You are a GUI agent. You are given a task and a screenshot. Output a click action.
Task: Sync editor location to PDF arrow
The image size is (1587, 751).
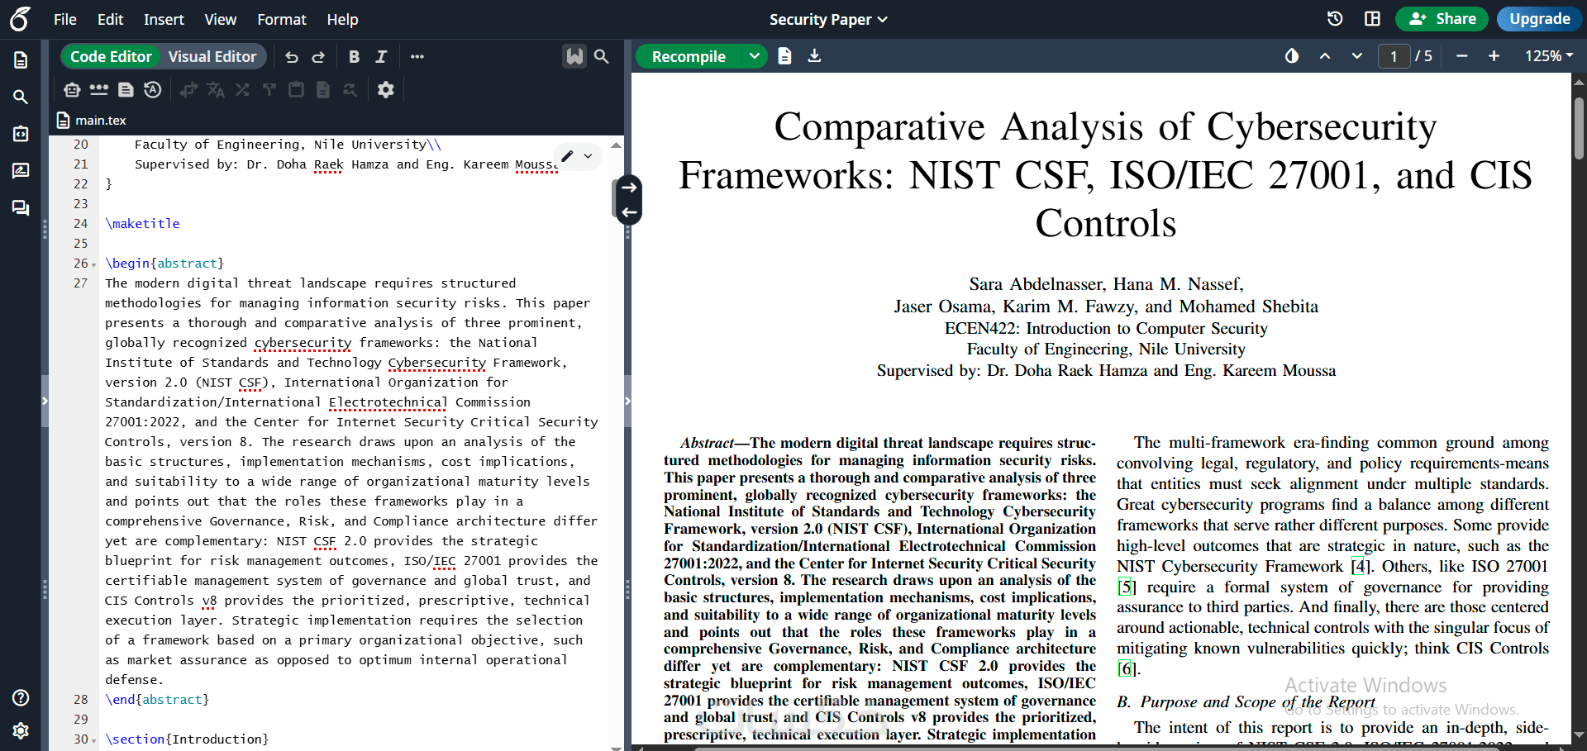(x=629, y=188)
